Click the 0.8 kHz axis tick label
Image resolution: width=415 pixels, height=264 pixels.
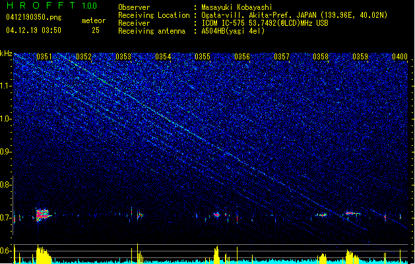(x=5, y=185)
